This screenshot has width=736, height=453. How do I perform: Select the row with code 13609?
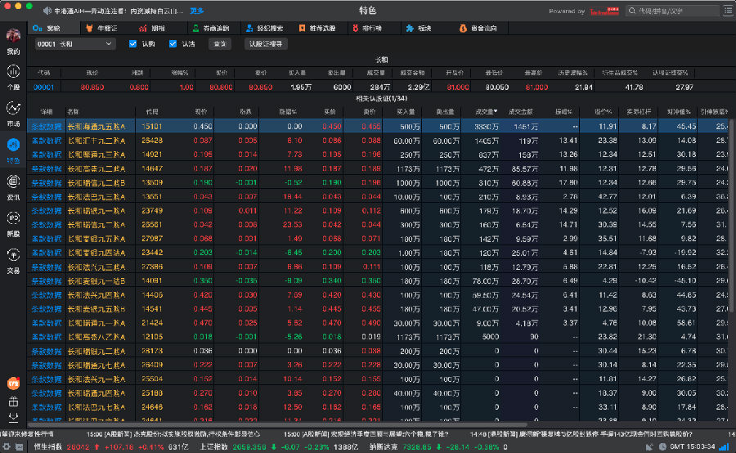pos(378,182)
